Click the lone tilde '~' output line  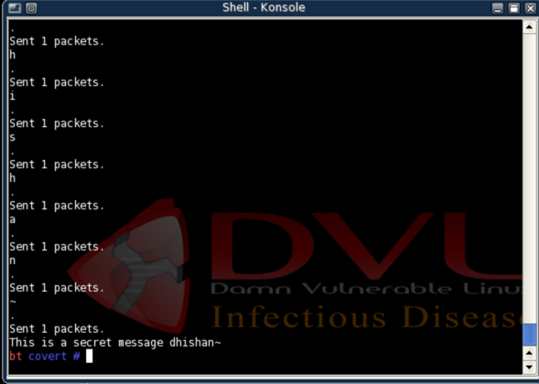click(x=13, y=302)
